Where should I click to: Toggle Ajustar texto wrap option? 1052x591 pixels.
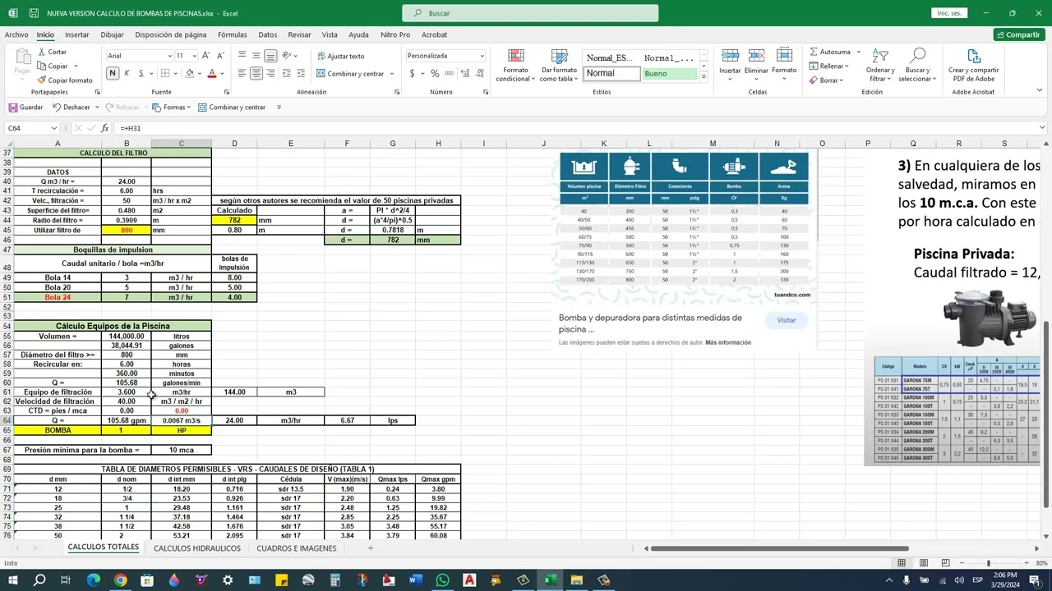coord(340,56)
